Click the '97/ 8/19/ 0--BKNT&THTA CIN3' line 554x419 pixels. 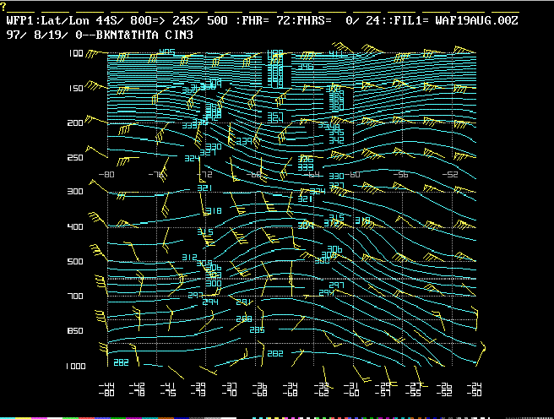(100, 35)
